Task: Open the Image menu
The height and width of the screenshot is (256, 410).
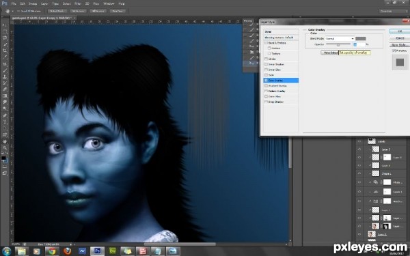Action: (x=33, y=3)
